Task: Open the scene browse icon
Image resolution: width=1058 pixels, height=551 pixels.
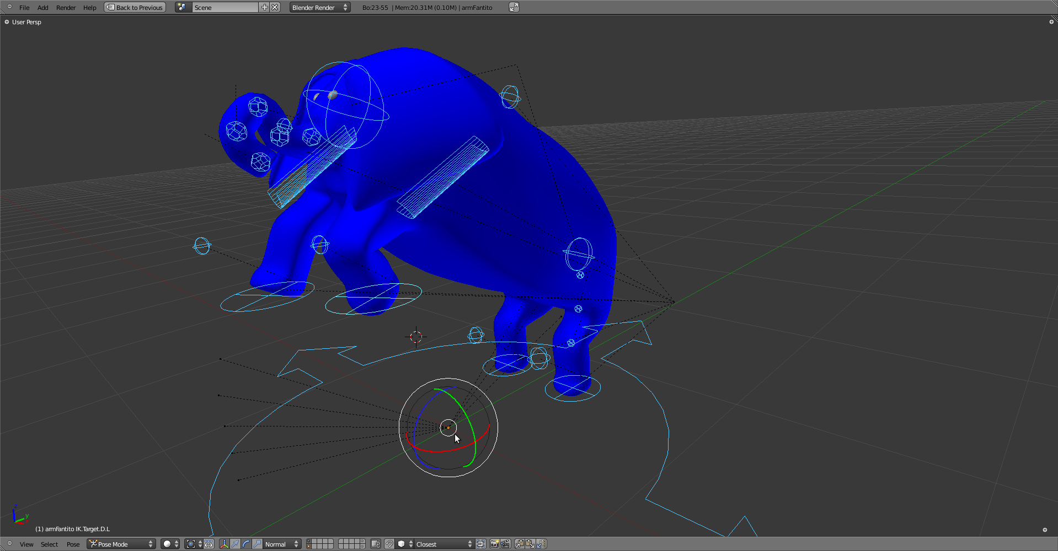Action: point(183,7)
